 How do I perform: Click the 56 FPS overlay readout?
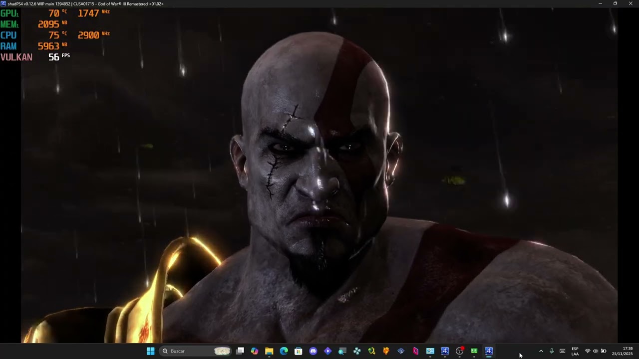click(x=59, y=57)
